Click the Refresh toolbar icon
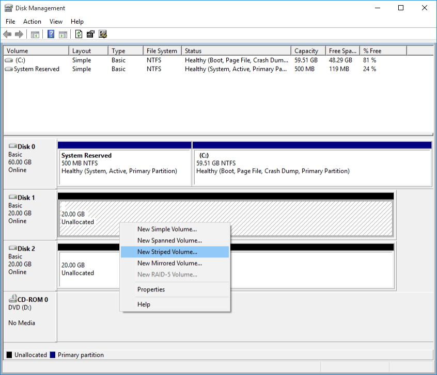The image size is (437, 375). pyautogui.click(x=79, y=34)
